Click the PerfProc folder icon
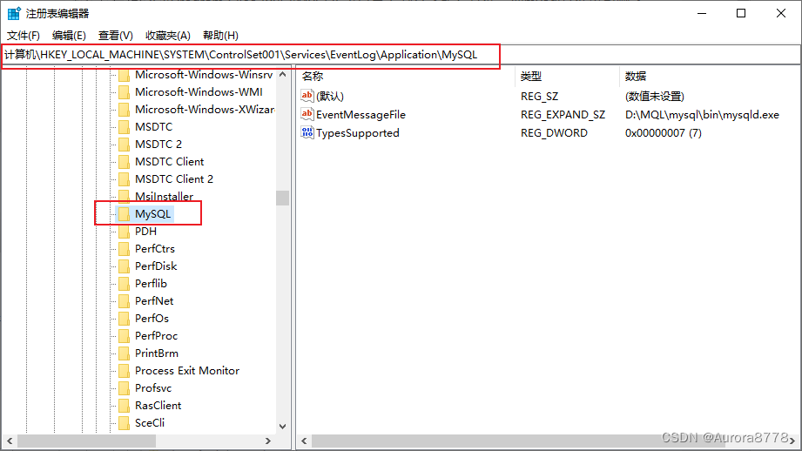 coord(124,336)
